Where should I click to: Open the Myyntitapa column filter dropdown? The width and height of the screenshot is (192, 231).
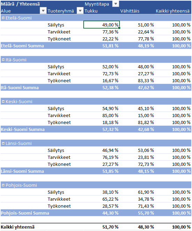point(116,4)
